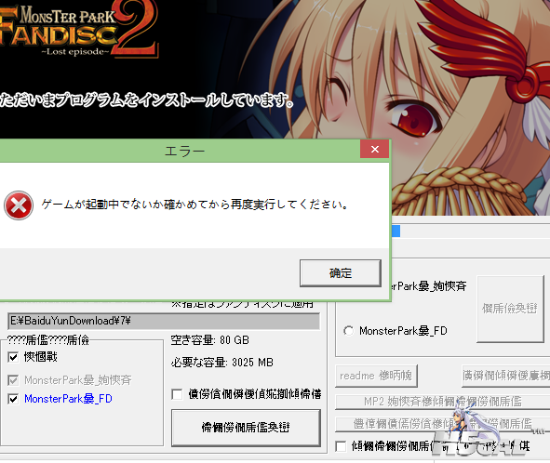Toggle the checkbox in bottom right corner row
Screen dimensions: 550x463
point(341,446)
